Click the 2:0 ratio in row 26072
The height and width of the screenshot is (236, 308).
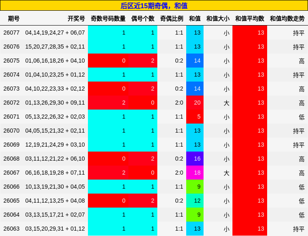click(179, 103)
